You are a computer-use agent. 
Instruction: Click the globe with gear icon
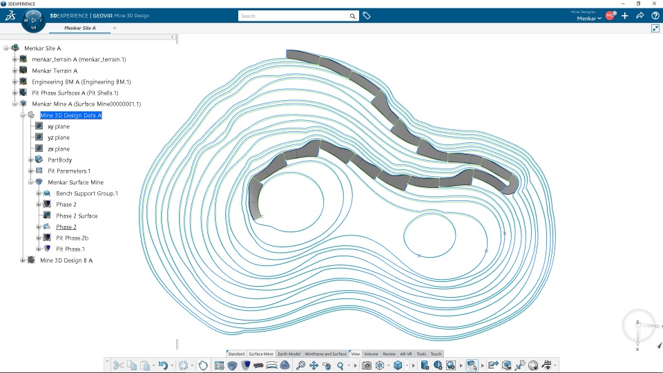(438, 365)
